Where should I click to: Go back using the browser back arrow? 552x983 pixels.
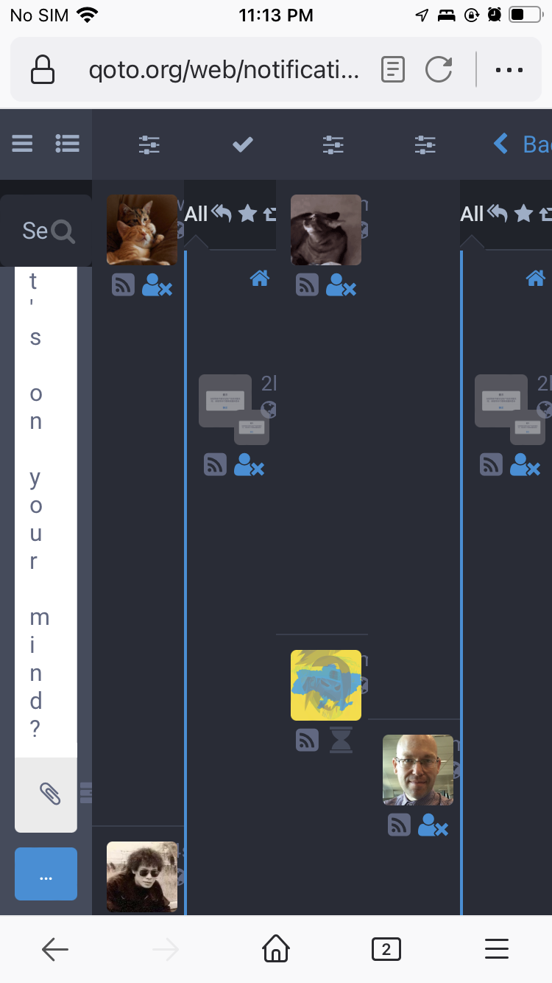click(55, 949)
